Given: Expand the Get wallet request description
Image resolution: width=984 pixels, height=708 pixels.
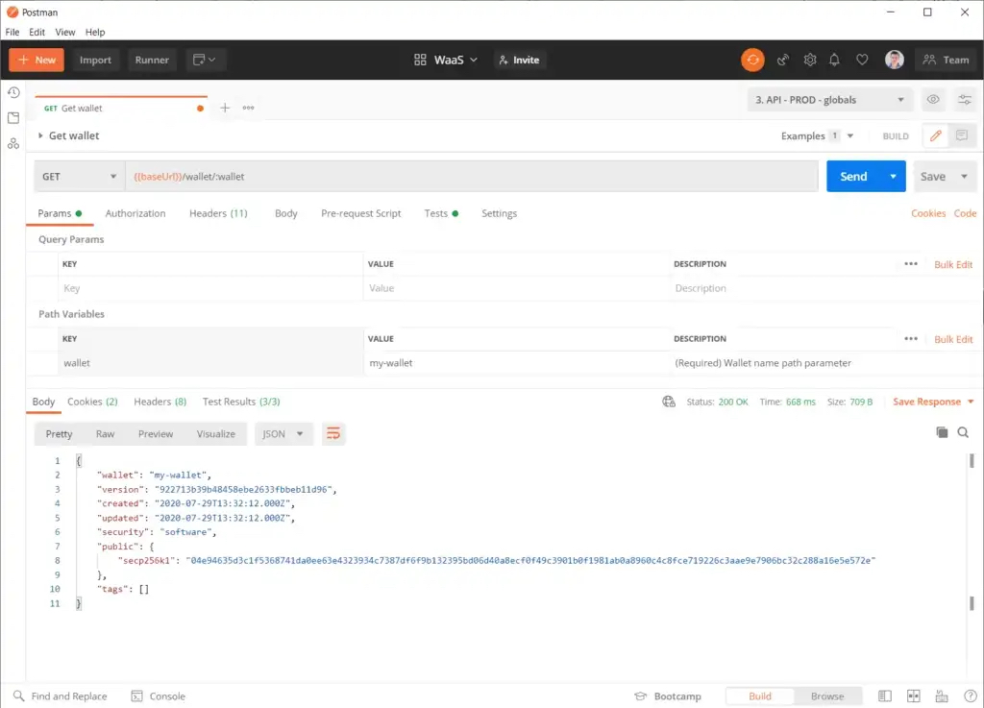Looking at the screenshot, I should (x=40, y=135).
